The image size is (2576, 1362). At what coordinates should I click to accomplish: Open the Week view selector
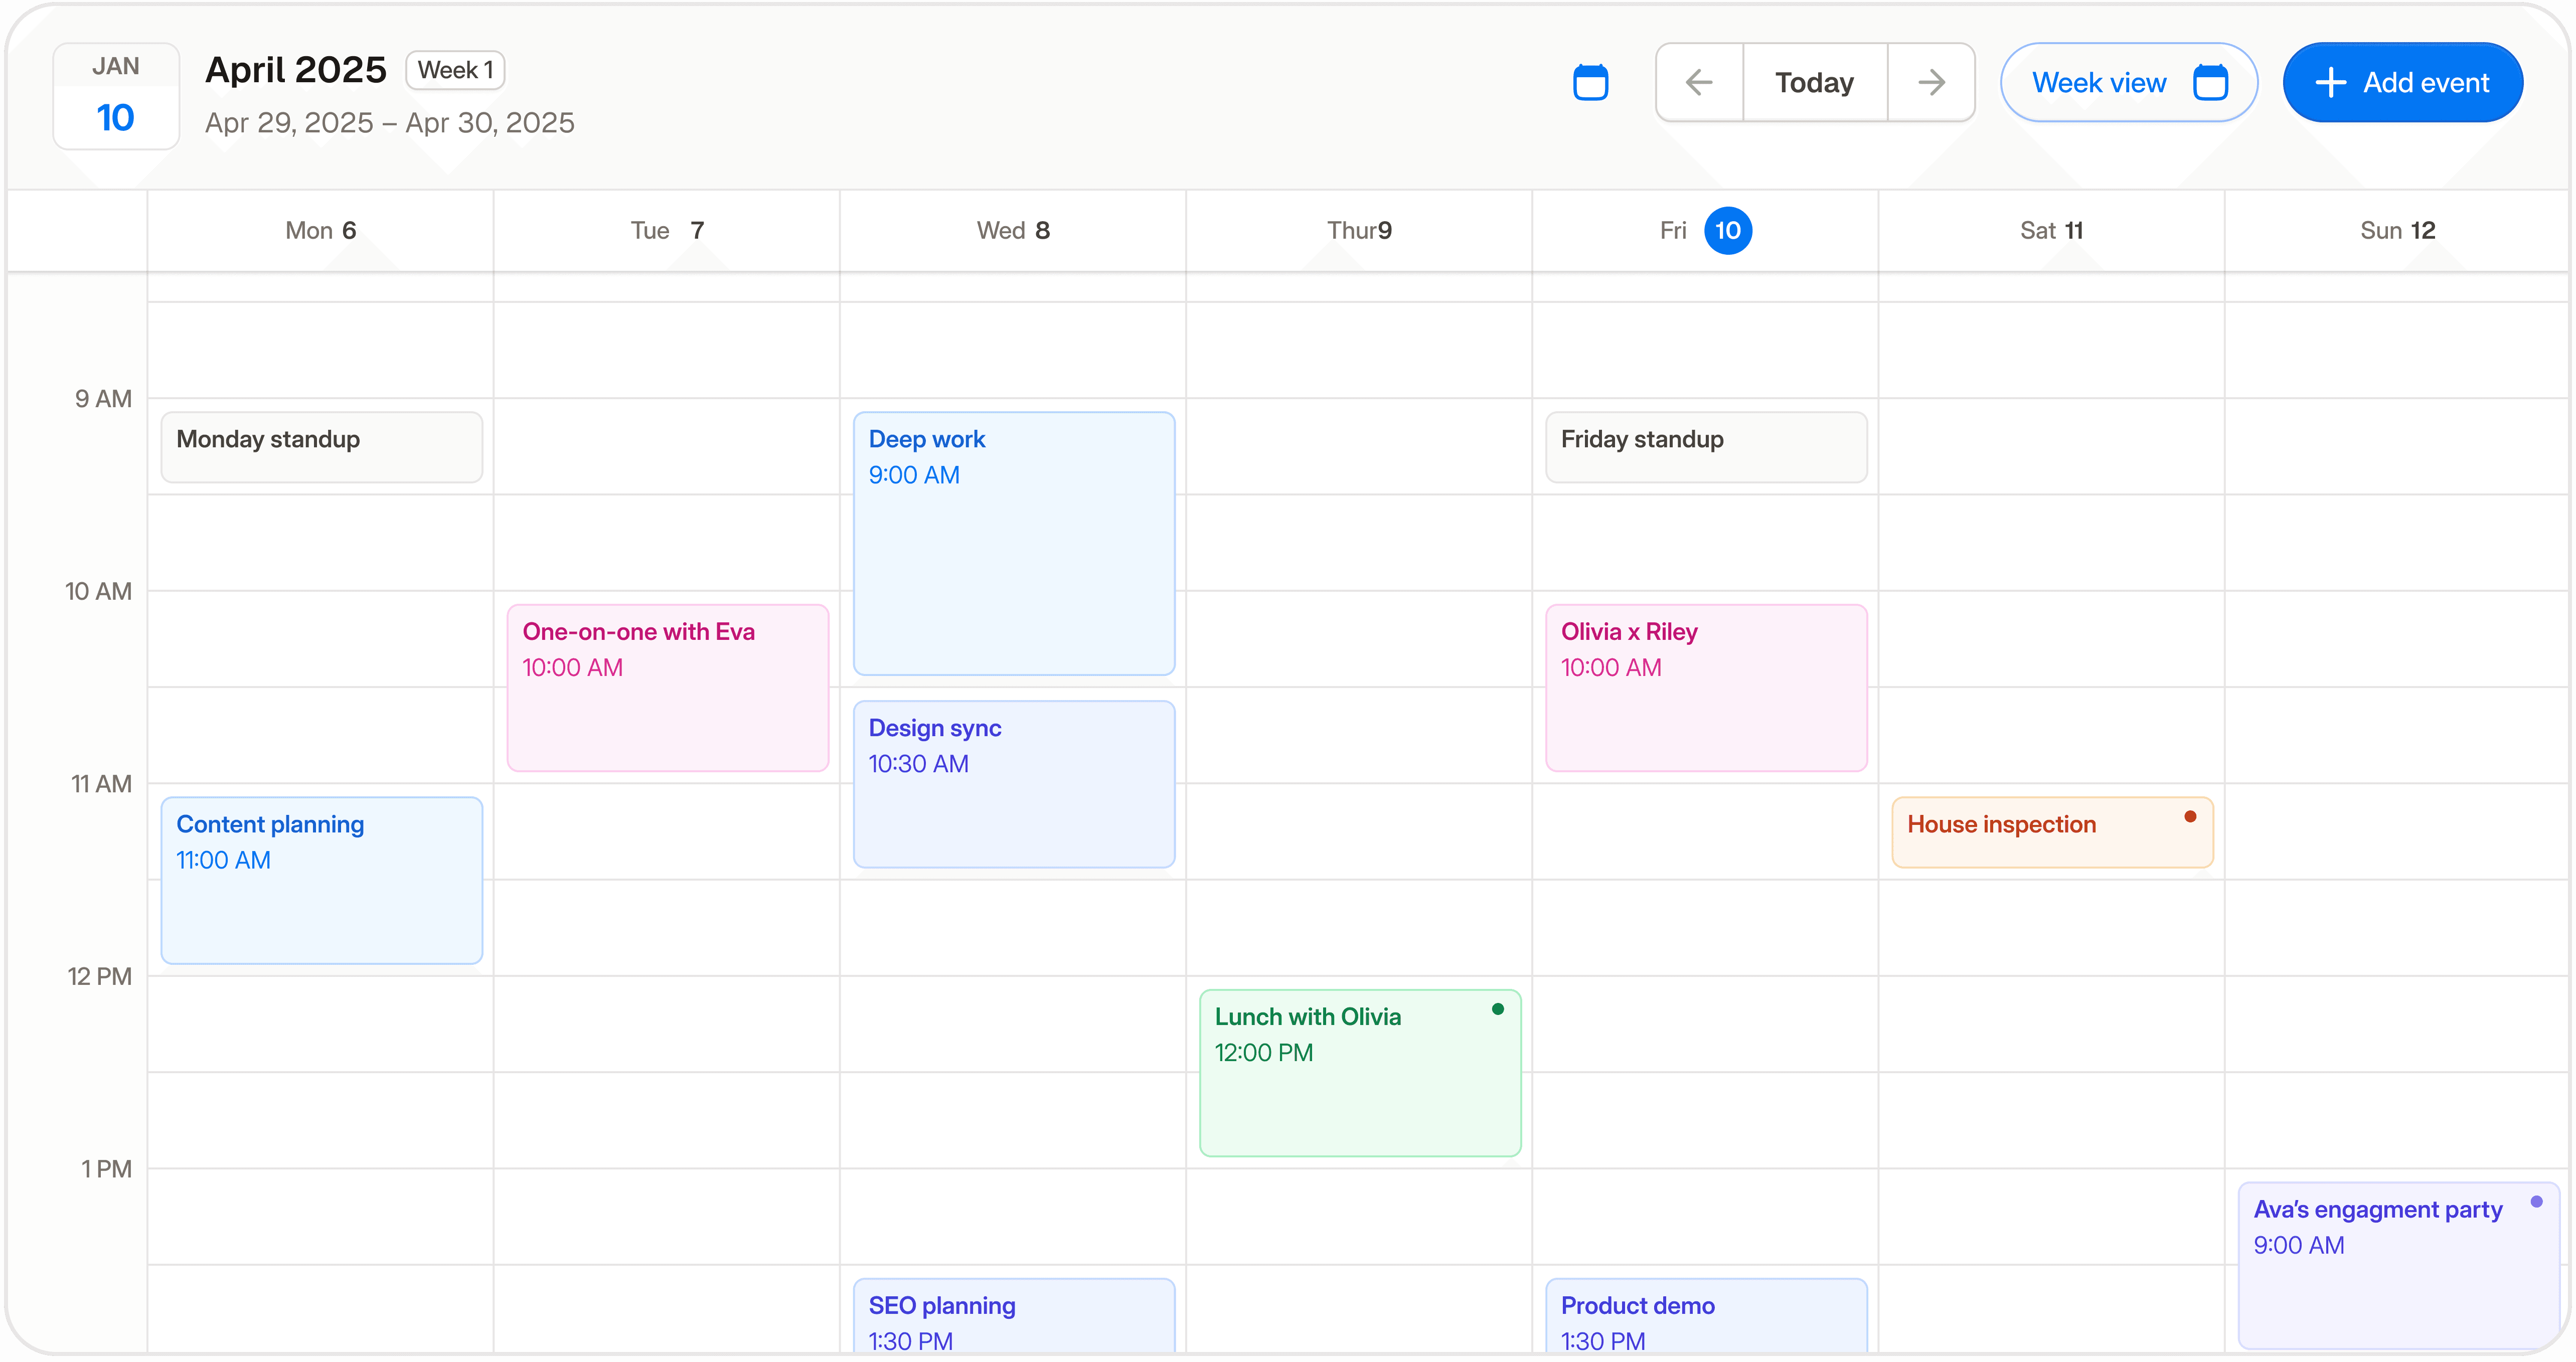2128,82
